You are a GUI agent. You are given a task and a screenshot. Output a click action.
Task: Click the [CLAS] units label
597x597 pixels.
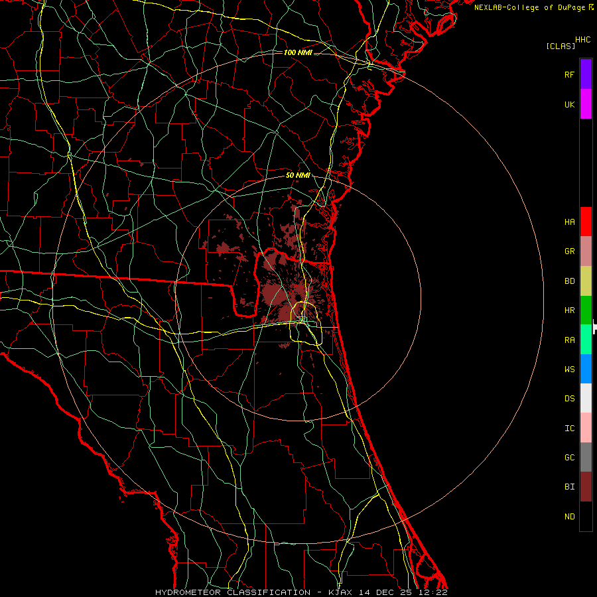[x=561, y=46]
